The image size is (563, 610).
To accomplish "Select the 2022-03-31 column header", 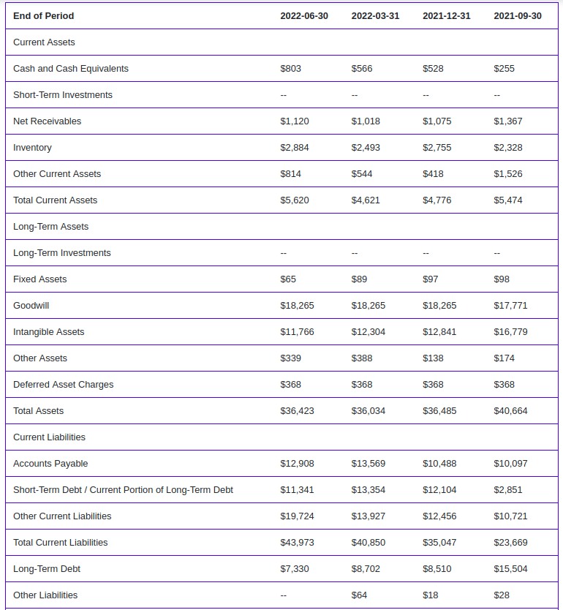I will pos(375,16).
